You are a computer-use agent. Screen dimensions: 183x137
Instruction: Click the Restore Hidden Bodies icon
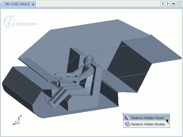[127, 124]
